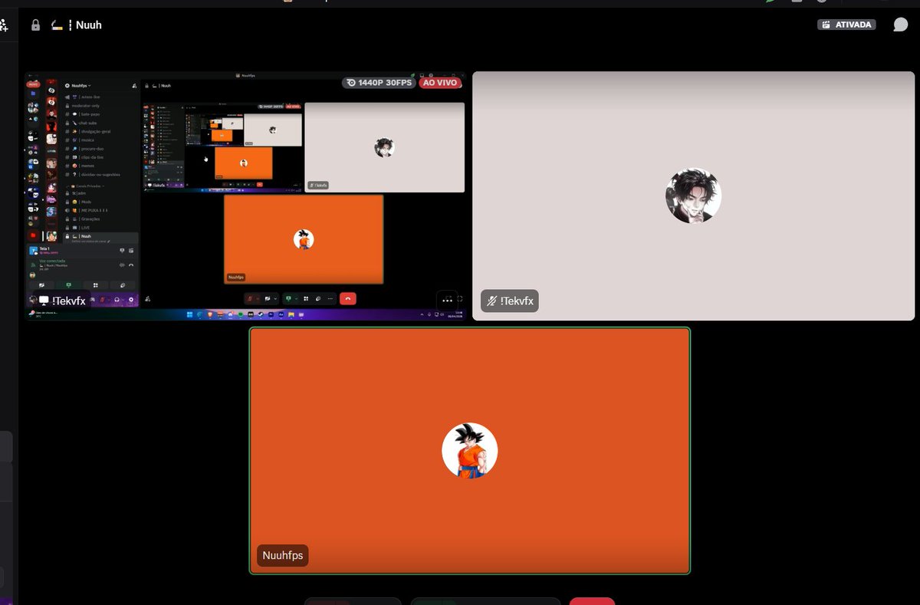920x605 pixels.
Task: Toggle the muted microphone button in the shared screen call bar
Action: coord(249,298)
